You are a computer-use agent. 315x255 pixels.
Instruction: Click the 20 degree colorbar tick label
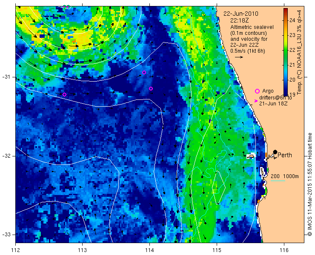(x=292, y=79)
